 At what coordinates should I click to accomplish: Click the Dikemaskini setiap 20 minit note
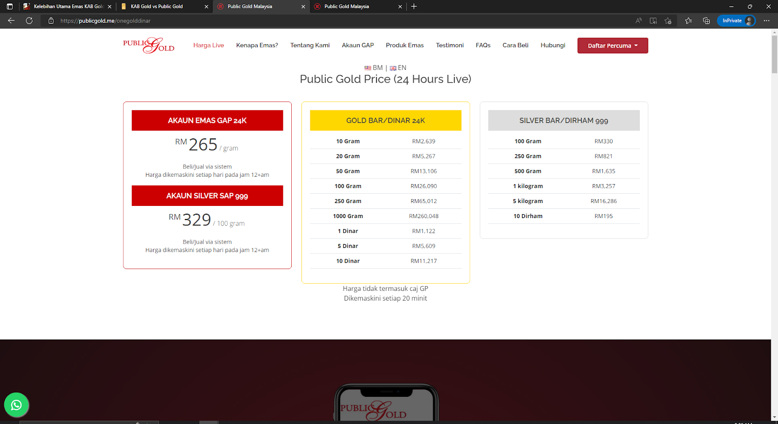coord(386,298)
